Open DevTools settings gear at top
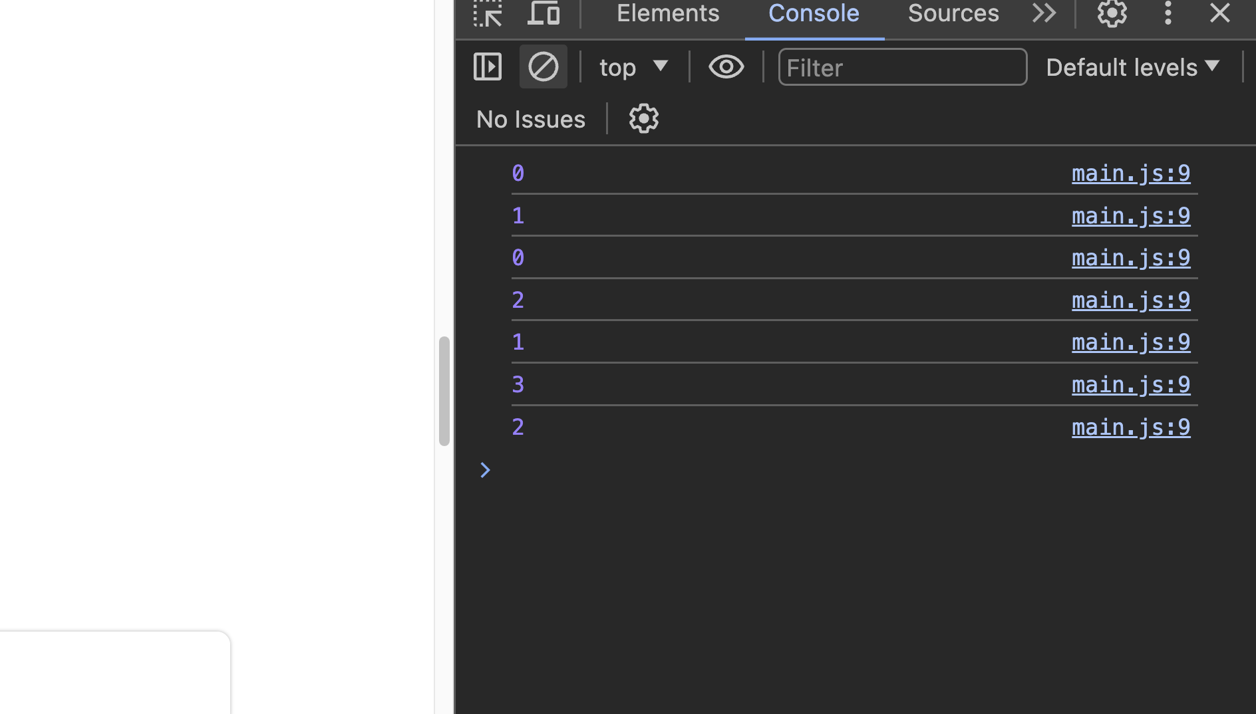This screenshot has height=714, width=1256. click(x=1112, y=13)
